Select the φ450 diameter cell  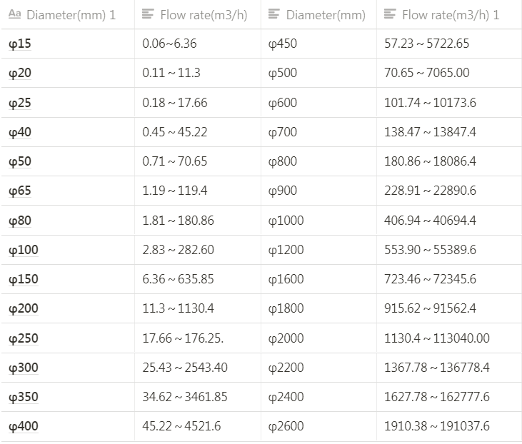point(283,44)
